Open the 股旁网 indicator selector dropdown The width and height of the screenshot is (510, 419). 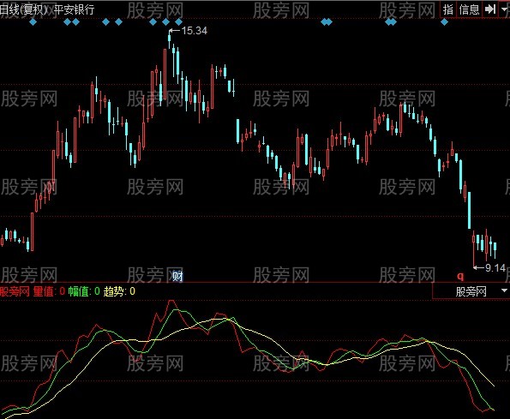click(471, 291)
